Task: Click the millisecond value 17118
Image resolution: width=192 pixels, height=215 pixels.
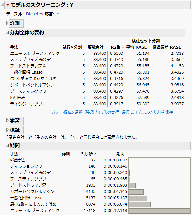Action: (x=90, y=210)
